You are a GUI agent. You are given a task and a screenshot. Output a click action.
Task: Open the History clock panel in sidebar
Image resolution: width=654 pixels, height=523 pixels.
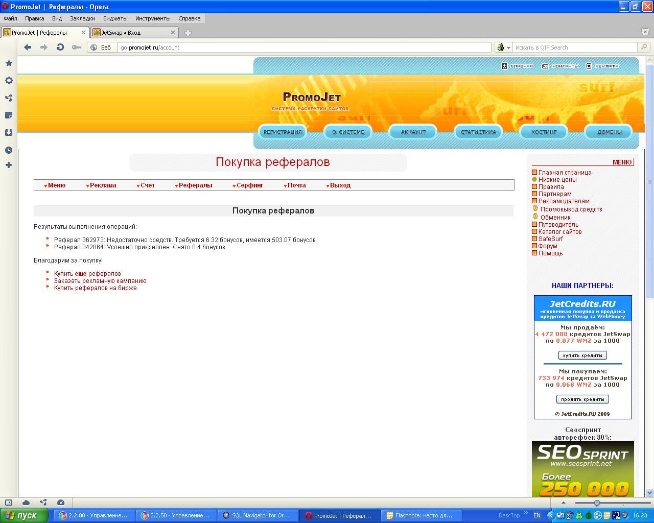[x=9, y=150]
